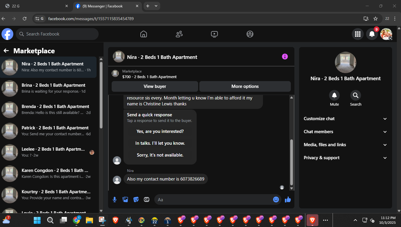Open the account profile picture menu
This screenshot has width=401, height=227.
[x=386, y=34]
